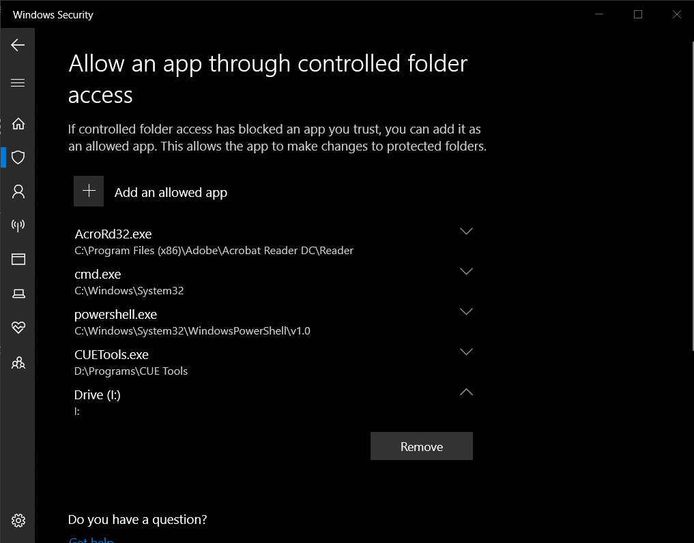Expand the AcroRd32.exe entry chevron
This screenshot has width=694, height=543.
click(466, 232)
